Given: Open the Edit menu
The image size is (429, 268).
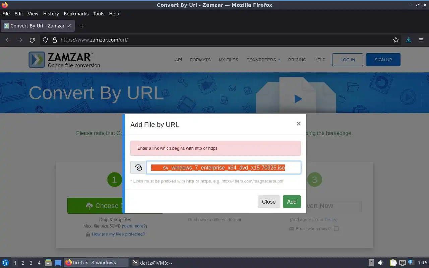Looking at the screenshot, I should pos(19,14).
